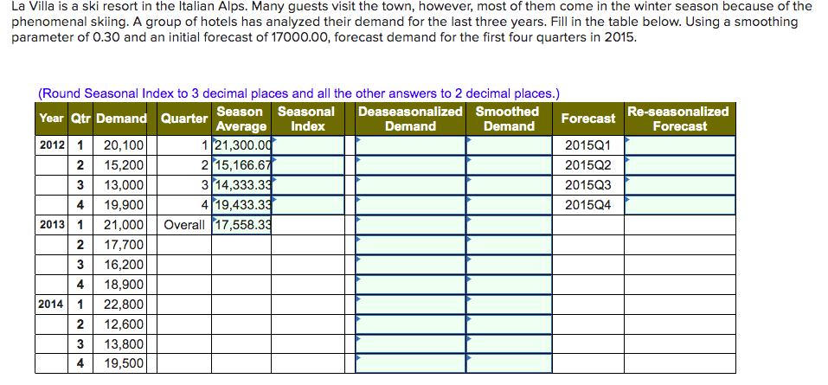Click Re-seasonalized Forecast input for 2015Q3

click(679, 185)
